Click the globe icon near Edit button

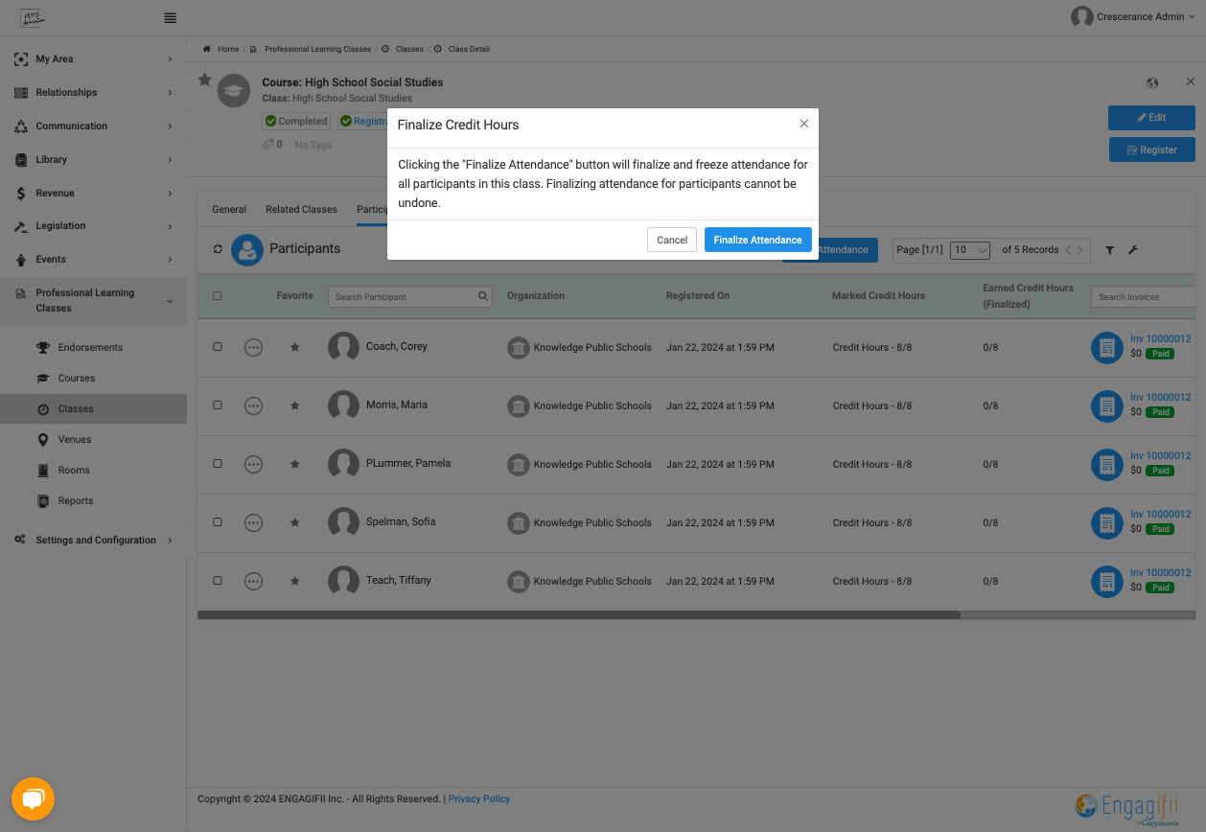[1152, 83]
